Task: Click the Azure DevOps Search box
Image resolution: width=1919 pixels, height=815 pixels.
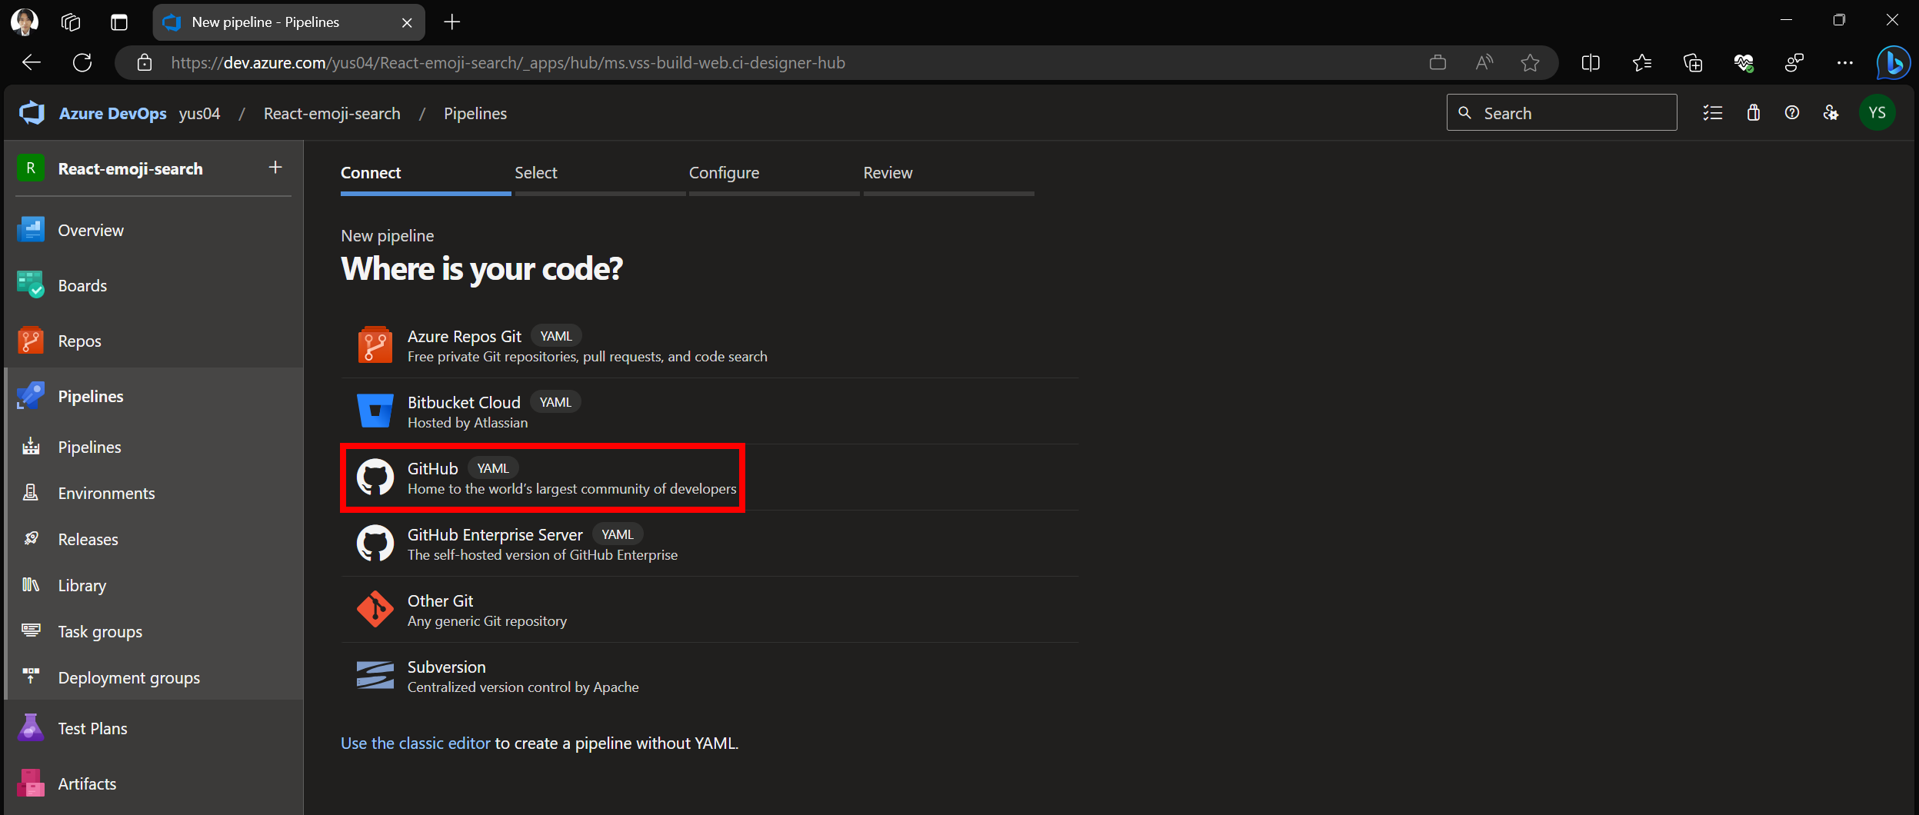Action: pyautogui.click(x=1561, y=113)
